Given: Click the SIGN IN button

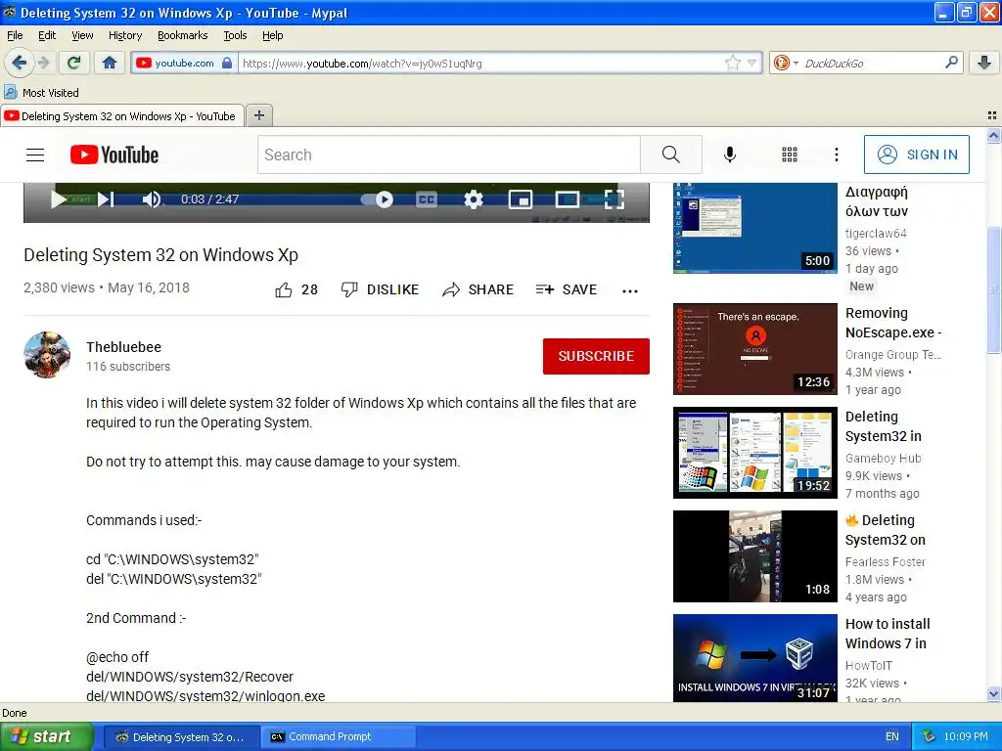Looking at the screenshot, I should click(916, 155).
